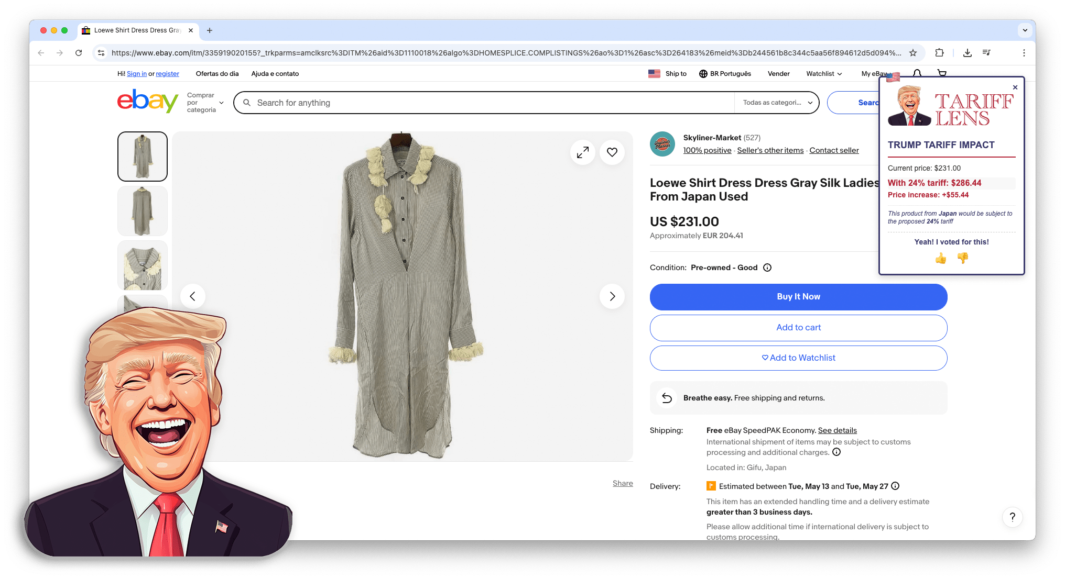Open Ofertas do dia
Screen dimensions: 1065x579
[x=217, y=74]
